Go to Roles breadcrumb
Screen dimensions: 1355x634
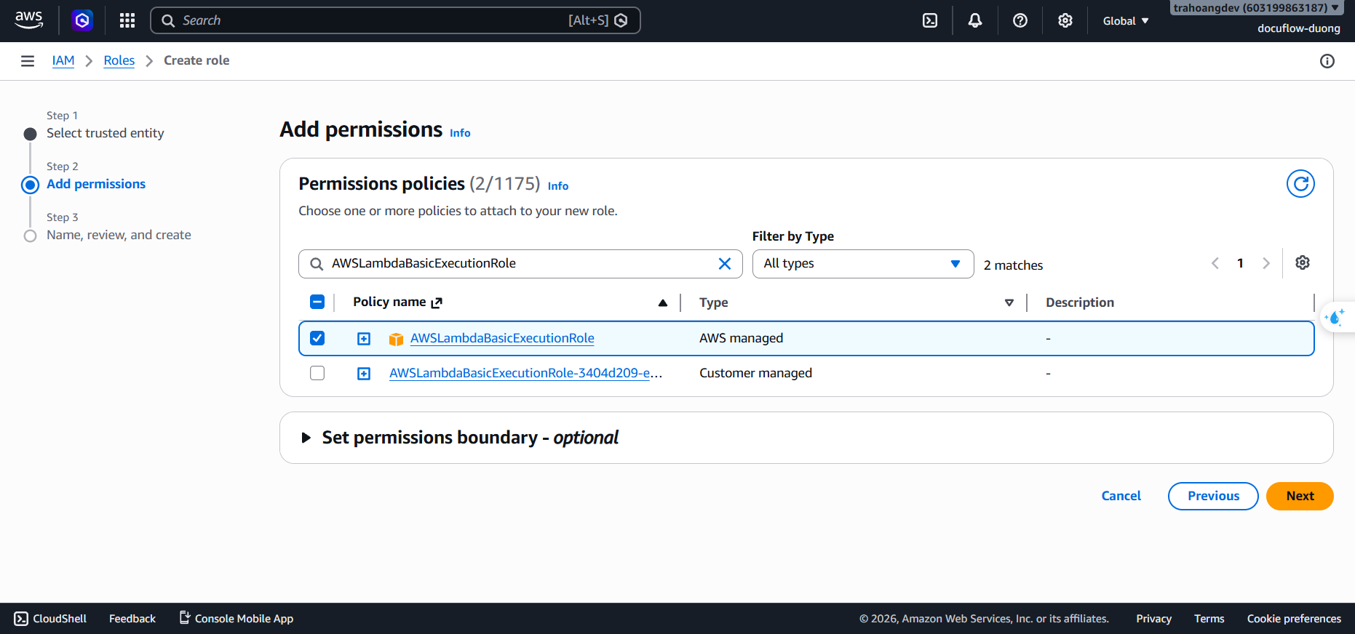[x=119, y=60]
